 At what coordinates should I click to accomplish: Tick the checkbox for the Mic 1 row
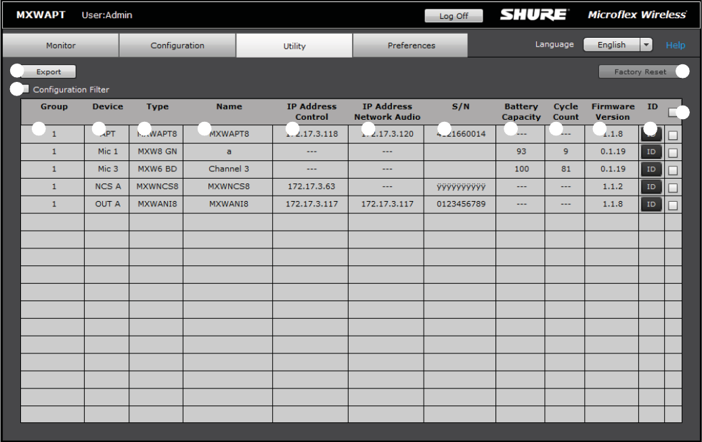point(672,153)
